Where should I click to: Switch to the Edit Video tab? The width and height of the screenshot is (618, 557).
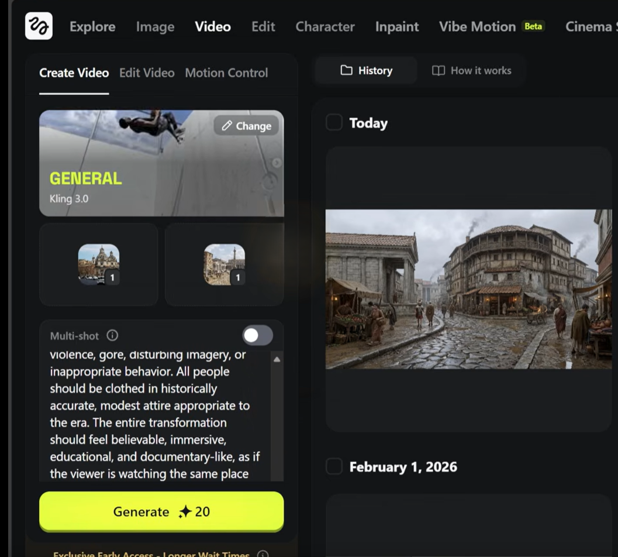[147, 73]
